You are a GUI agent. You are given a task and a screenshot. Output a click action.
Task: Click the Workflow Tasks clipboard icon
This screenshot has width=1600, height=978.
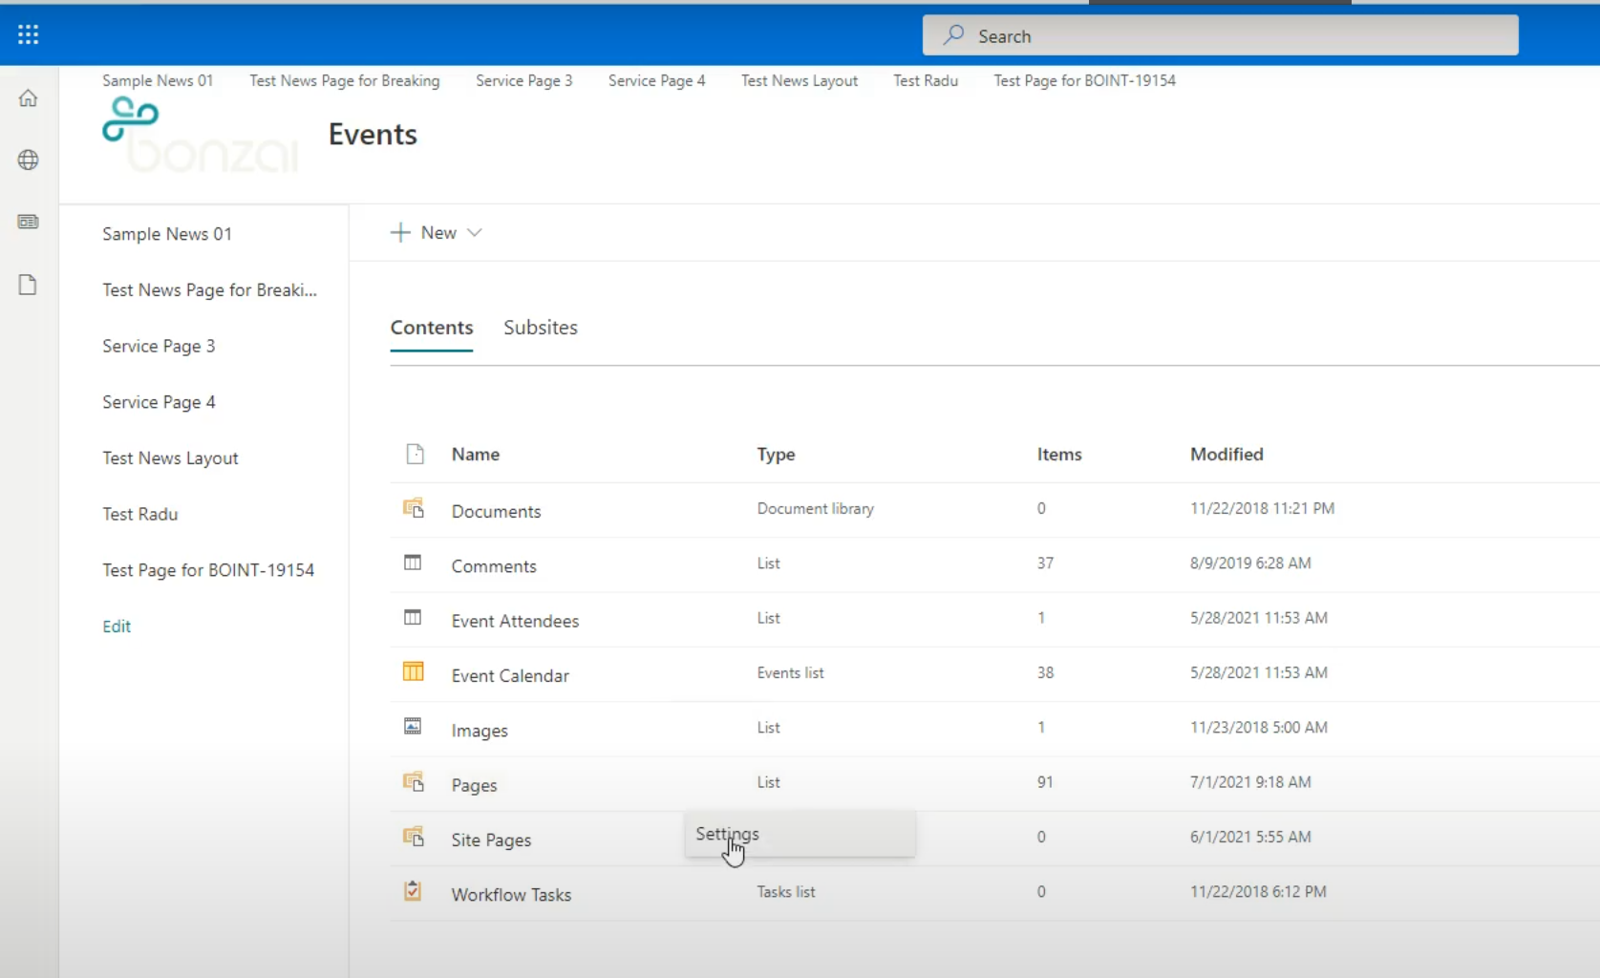click(413, 891)
